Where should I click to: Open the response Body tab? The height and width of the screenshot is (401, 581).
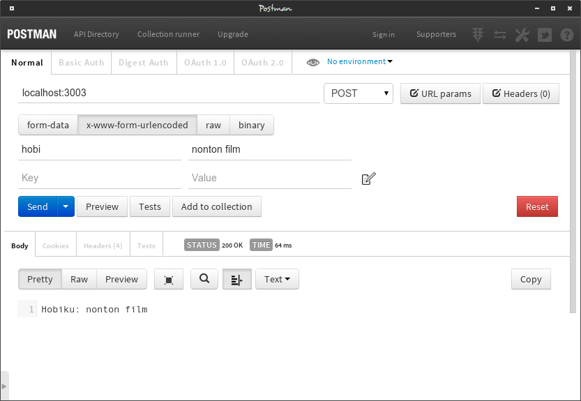20,245
